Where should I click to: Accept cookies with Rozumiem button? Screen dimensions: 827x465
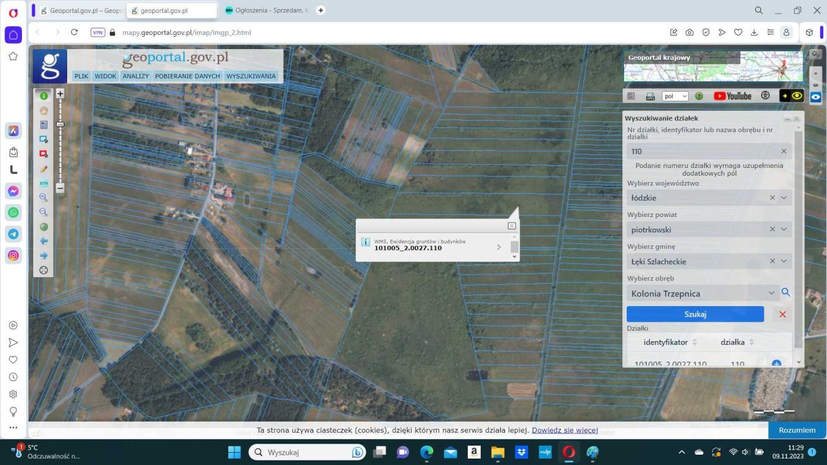point(797,430)
